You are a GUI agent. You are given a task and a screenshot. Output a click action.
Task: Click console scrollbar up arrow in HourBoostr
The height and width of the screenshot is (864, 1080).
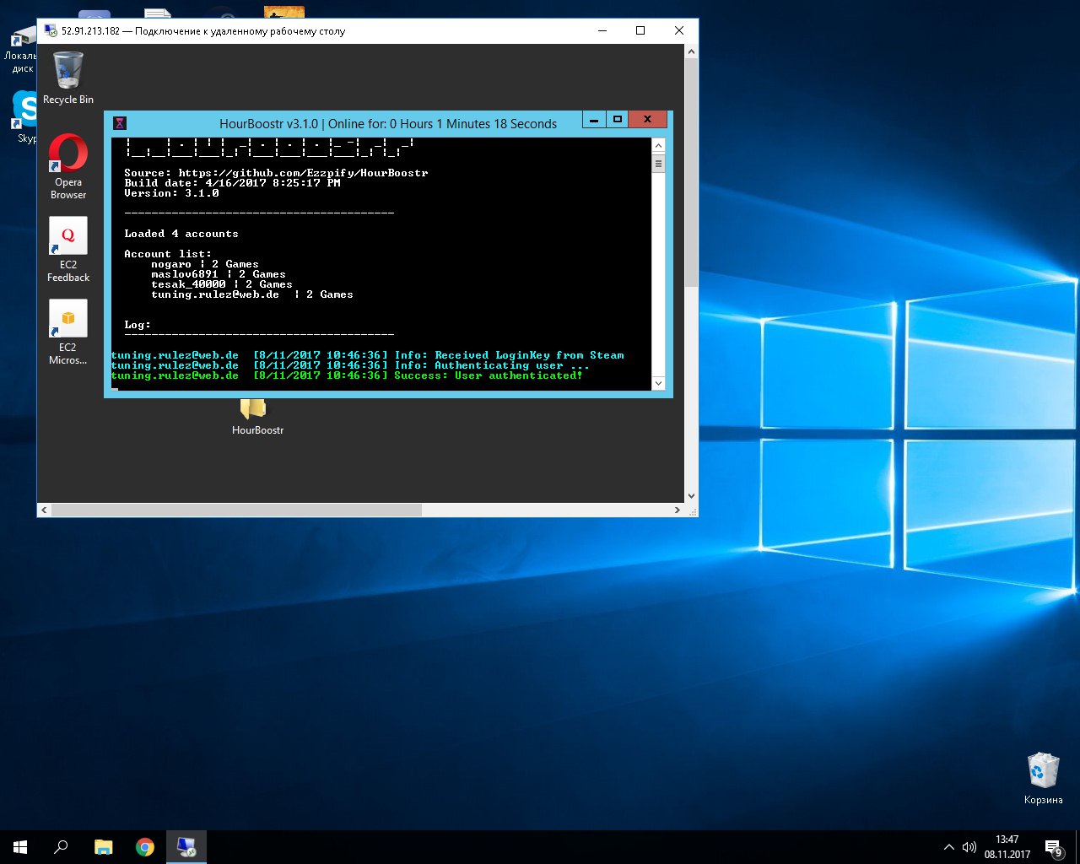(x=659, y=146)
